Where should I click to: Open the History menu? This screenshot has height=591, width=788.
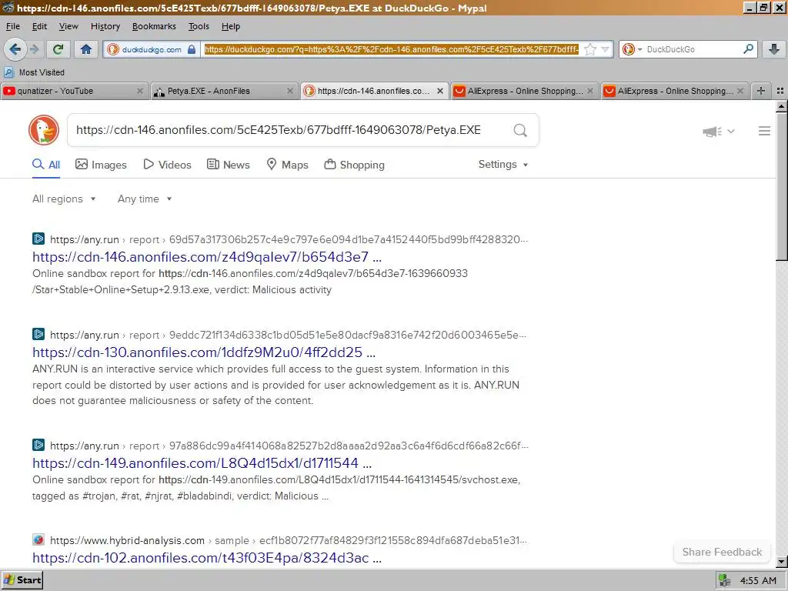point(105,26)
